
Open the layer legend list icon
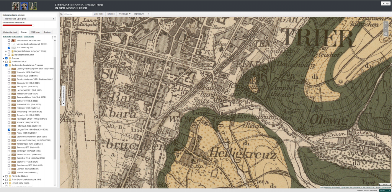click(54, 38)
